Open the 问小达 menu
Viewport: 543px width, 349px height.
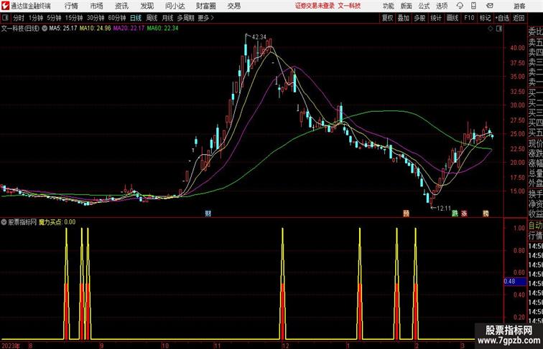click(x=175, y=6)
